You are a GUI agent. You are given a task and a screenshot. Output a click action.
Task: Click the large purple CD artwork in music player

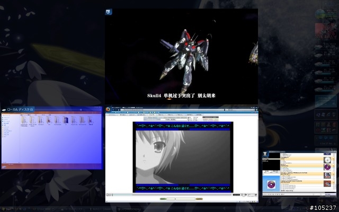(271, 184)
